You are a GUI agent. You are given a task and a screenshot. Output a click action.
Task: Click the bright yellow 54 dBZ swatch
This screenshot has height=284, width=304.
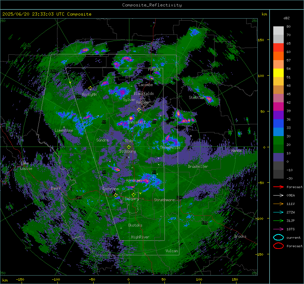pyautogui.click(x=278, y=73)
